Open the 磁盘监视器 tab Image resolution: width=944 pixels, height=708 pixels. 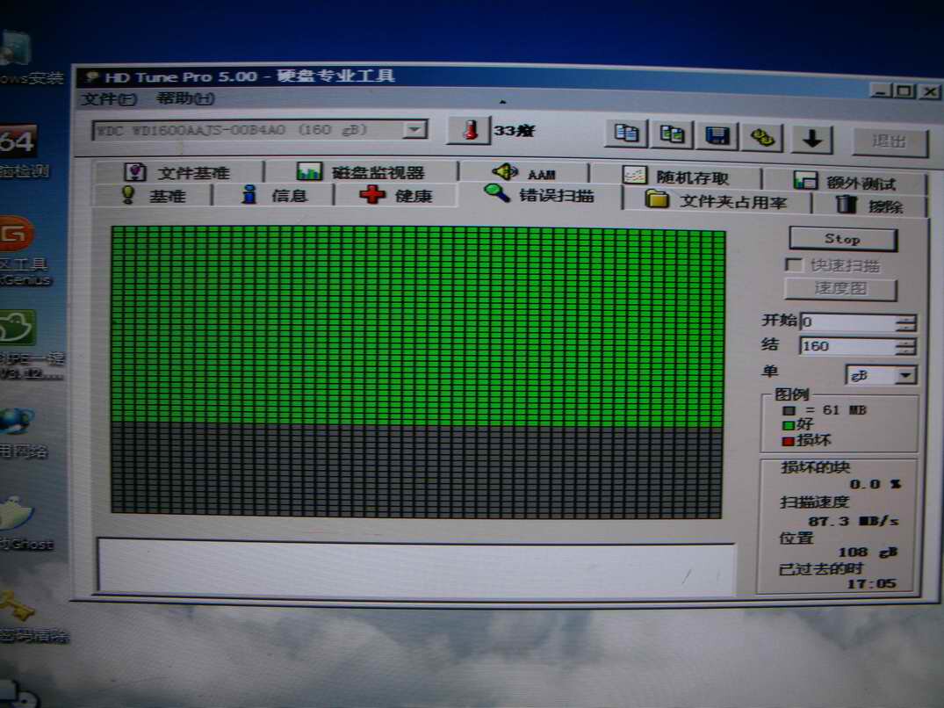click(x=361, y=172)
